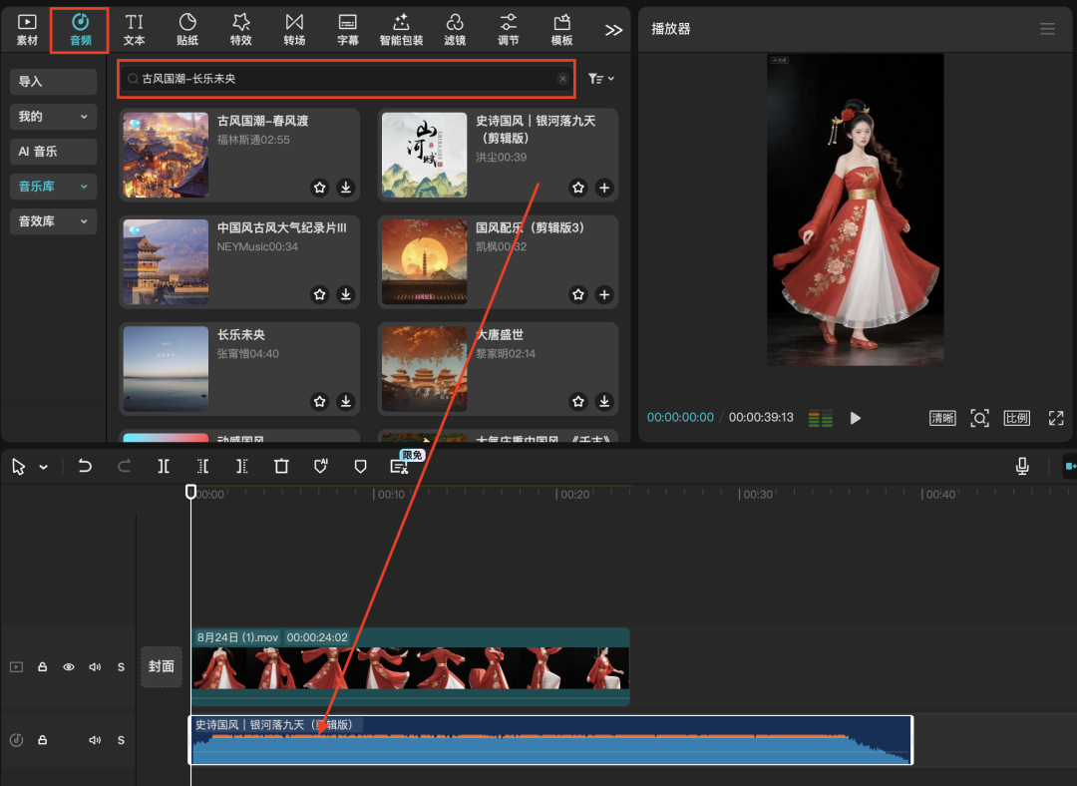Clear the music search field
This screenshot has width=1077, height=786.
click(562, 78)
